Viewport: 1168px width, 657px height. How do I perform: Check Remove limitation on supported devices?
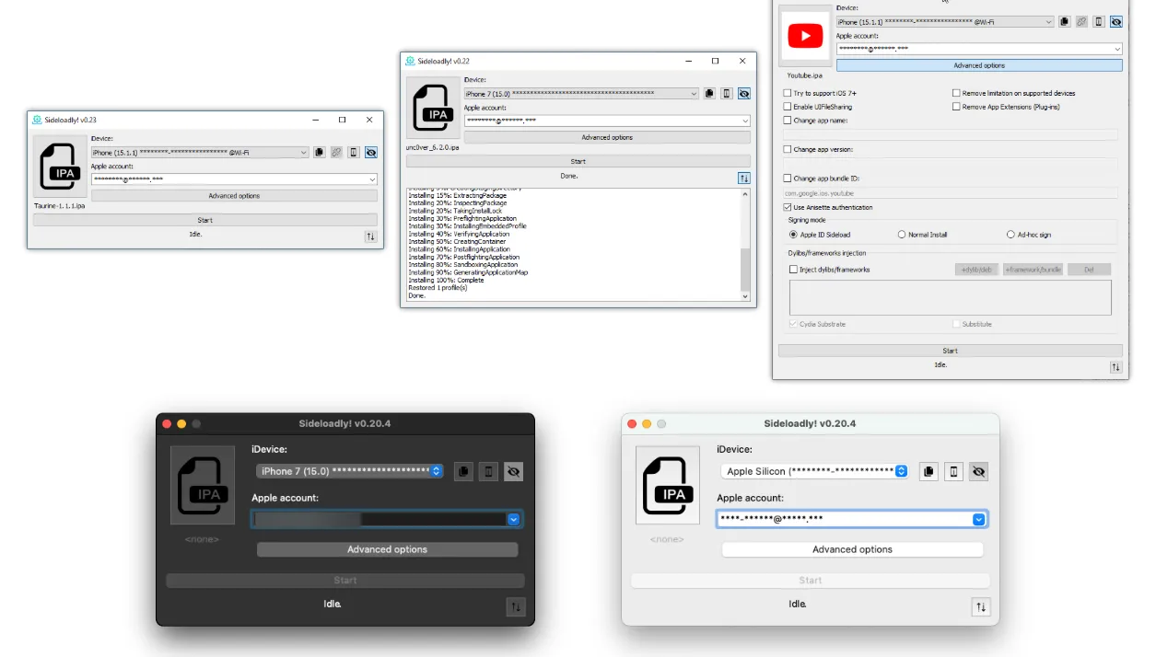click(x=956, y=93)
